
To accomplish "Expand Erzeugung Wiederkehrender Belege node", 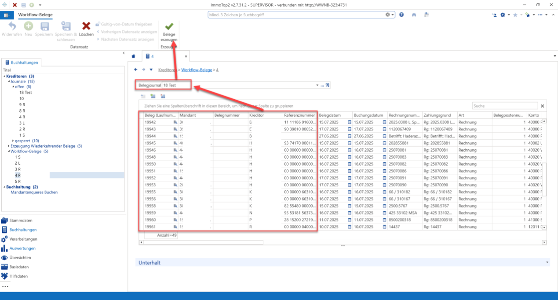I will click(x=8, y=146).
